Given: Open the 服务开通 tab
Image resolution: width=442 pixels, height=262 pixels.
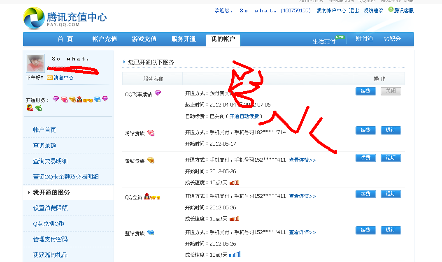Looking at the screenshot, I should (x=184, y=39).
